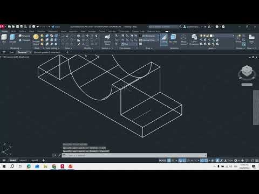Toggle object snap tracking in status bar
259x194 pixels.
[202, 160]
